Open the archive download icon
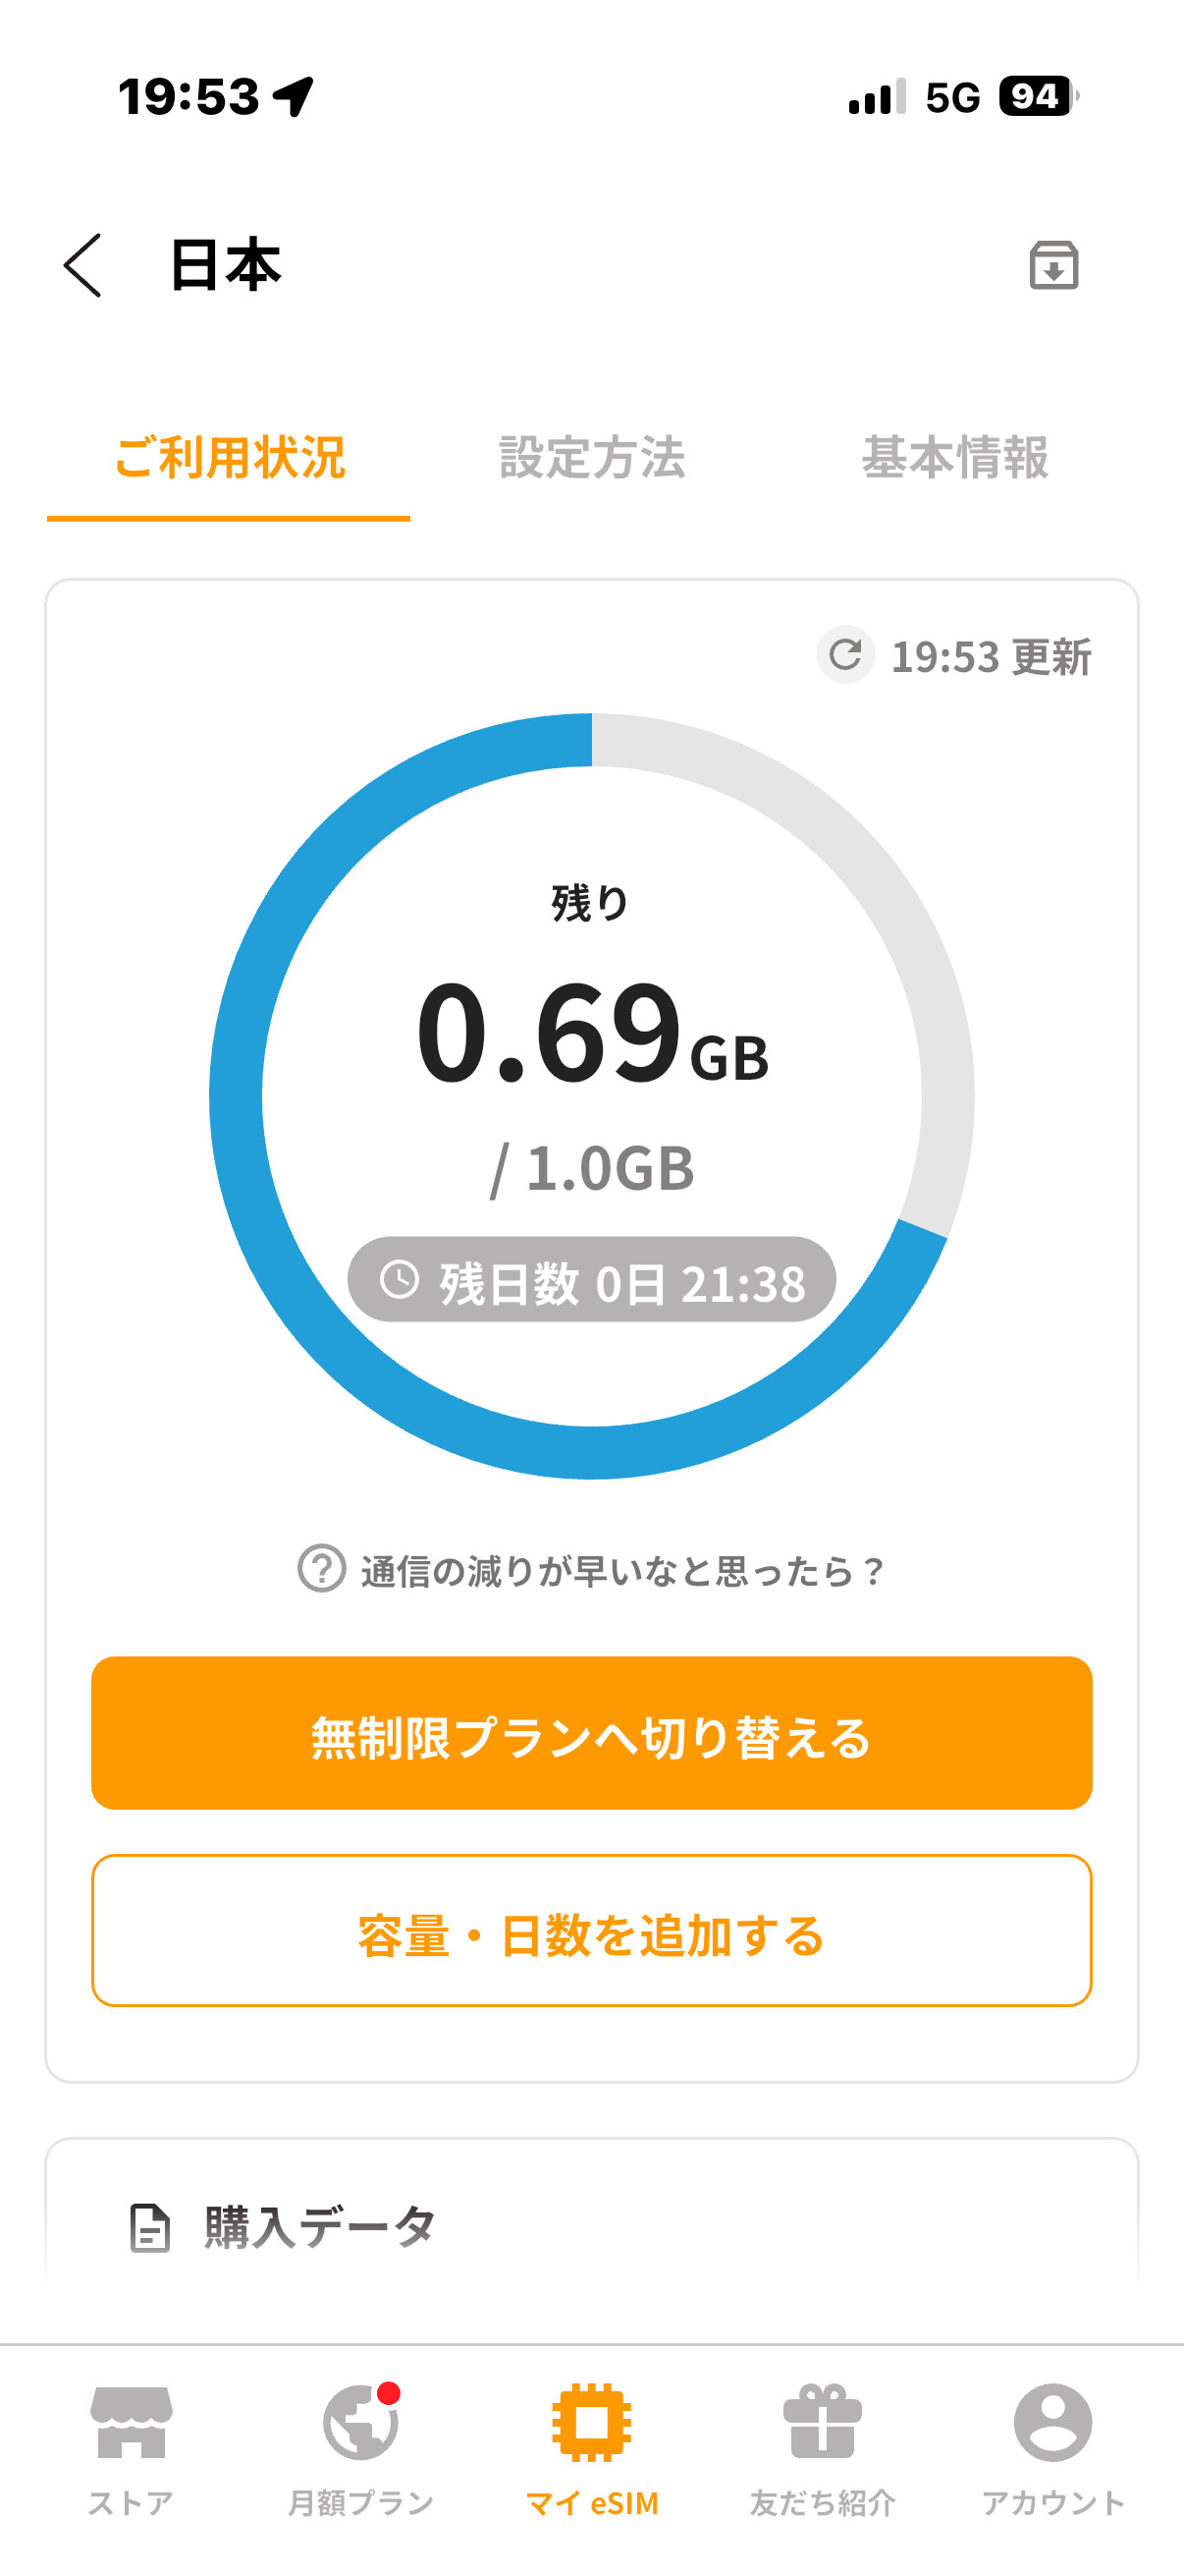This screenshot has width=1184, height=2576. click(x=1053, y=265)
